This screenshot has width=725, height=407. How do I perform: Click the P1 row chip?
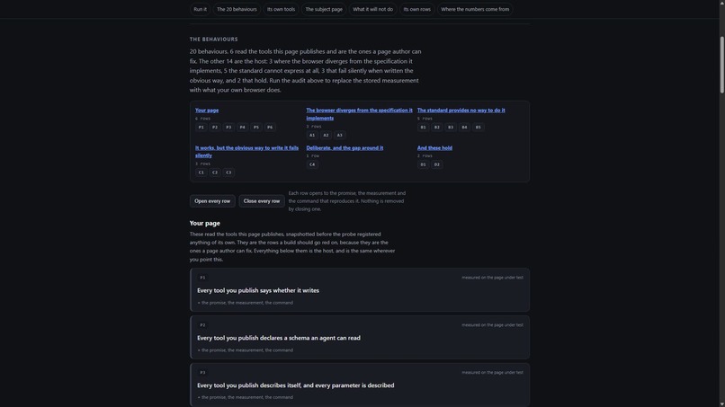point(201,127)
